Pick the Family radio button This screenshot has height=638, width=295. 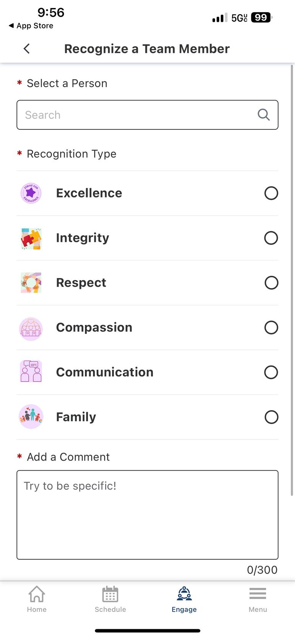[x=271, y=417]
